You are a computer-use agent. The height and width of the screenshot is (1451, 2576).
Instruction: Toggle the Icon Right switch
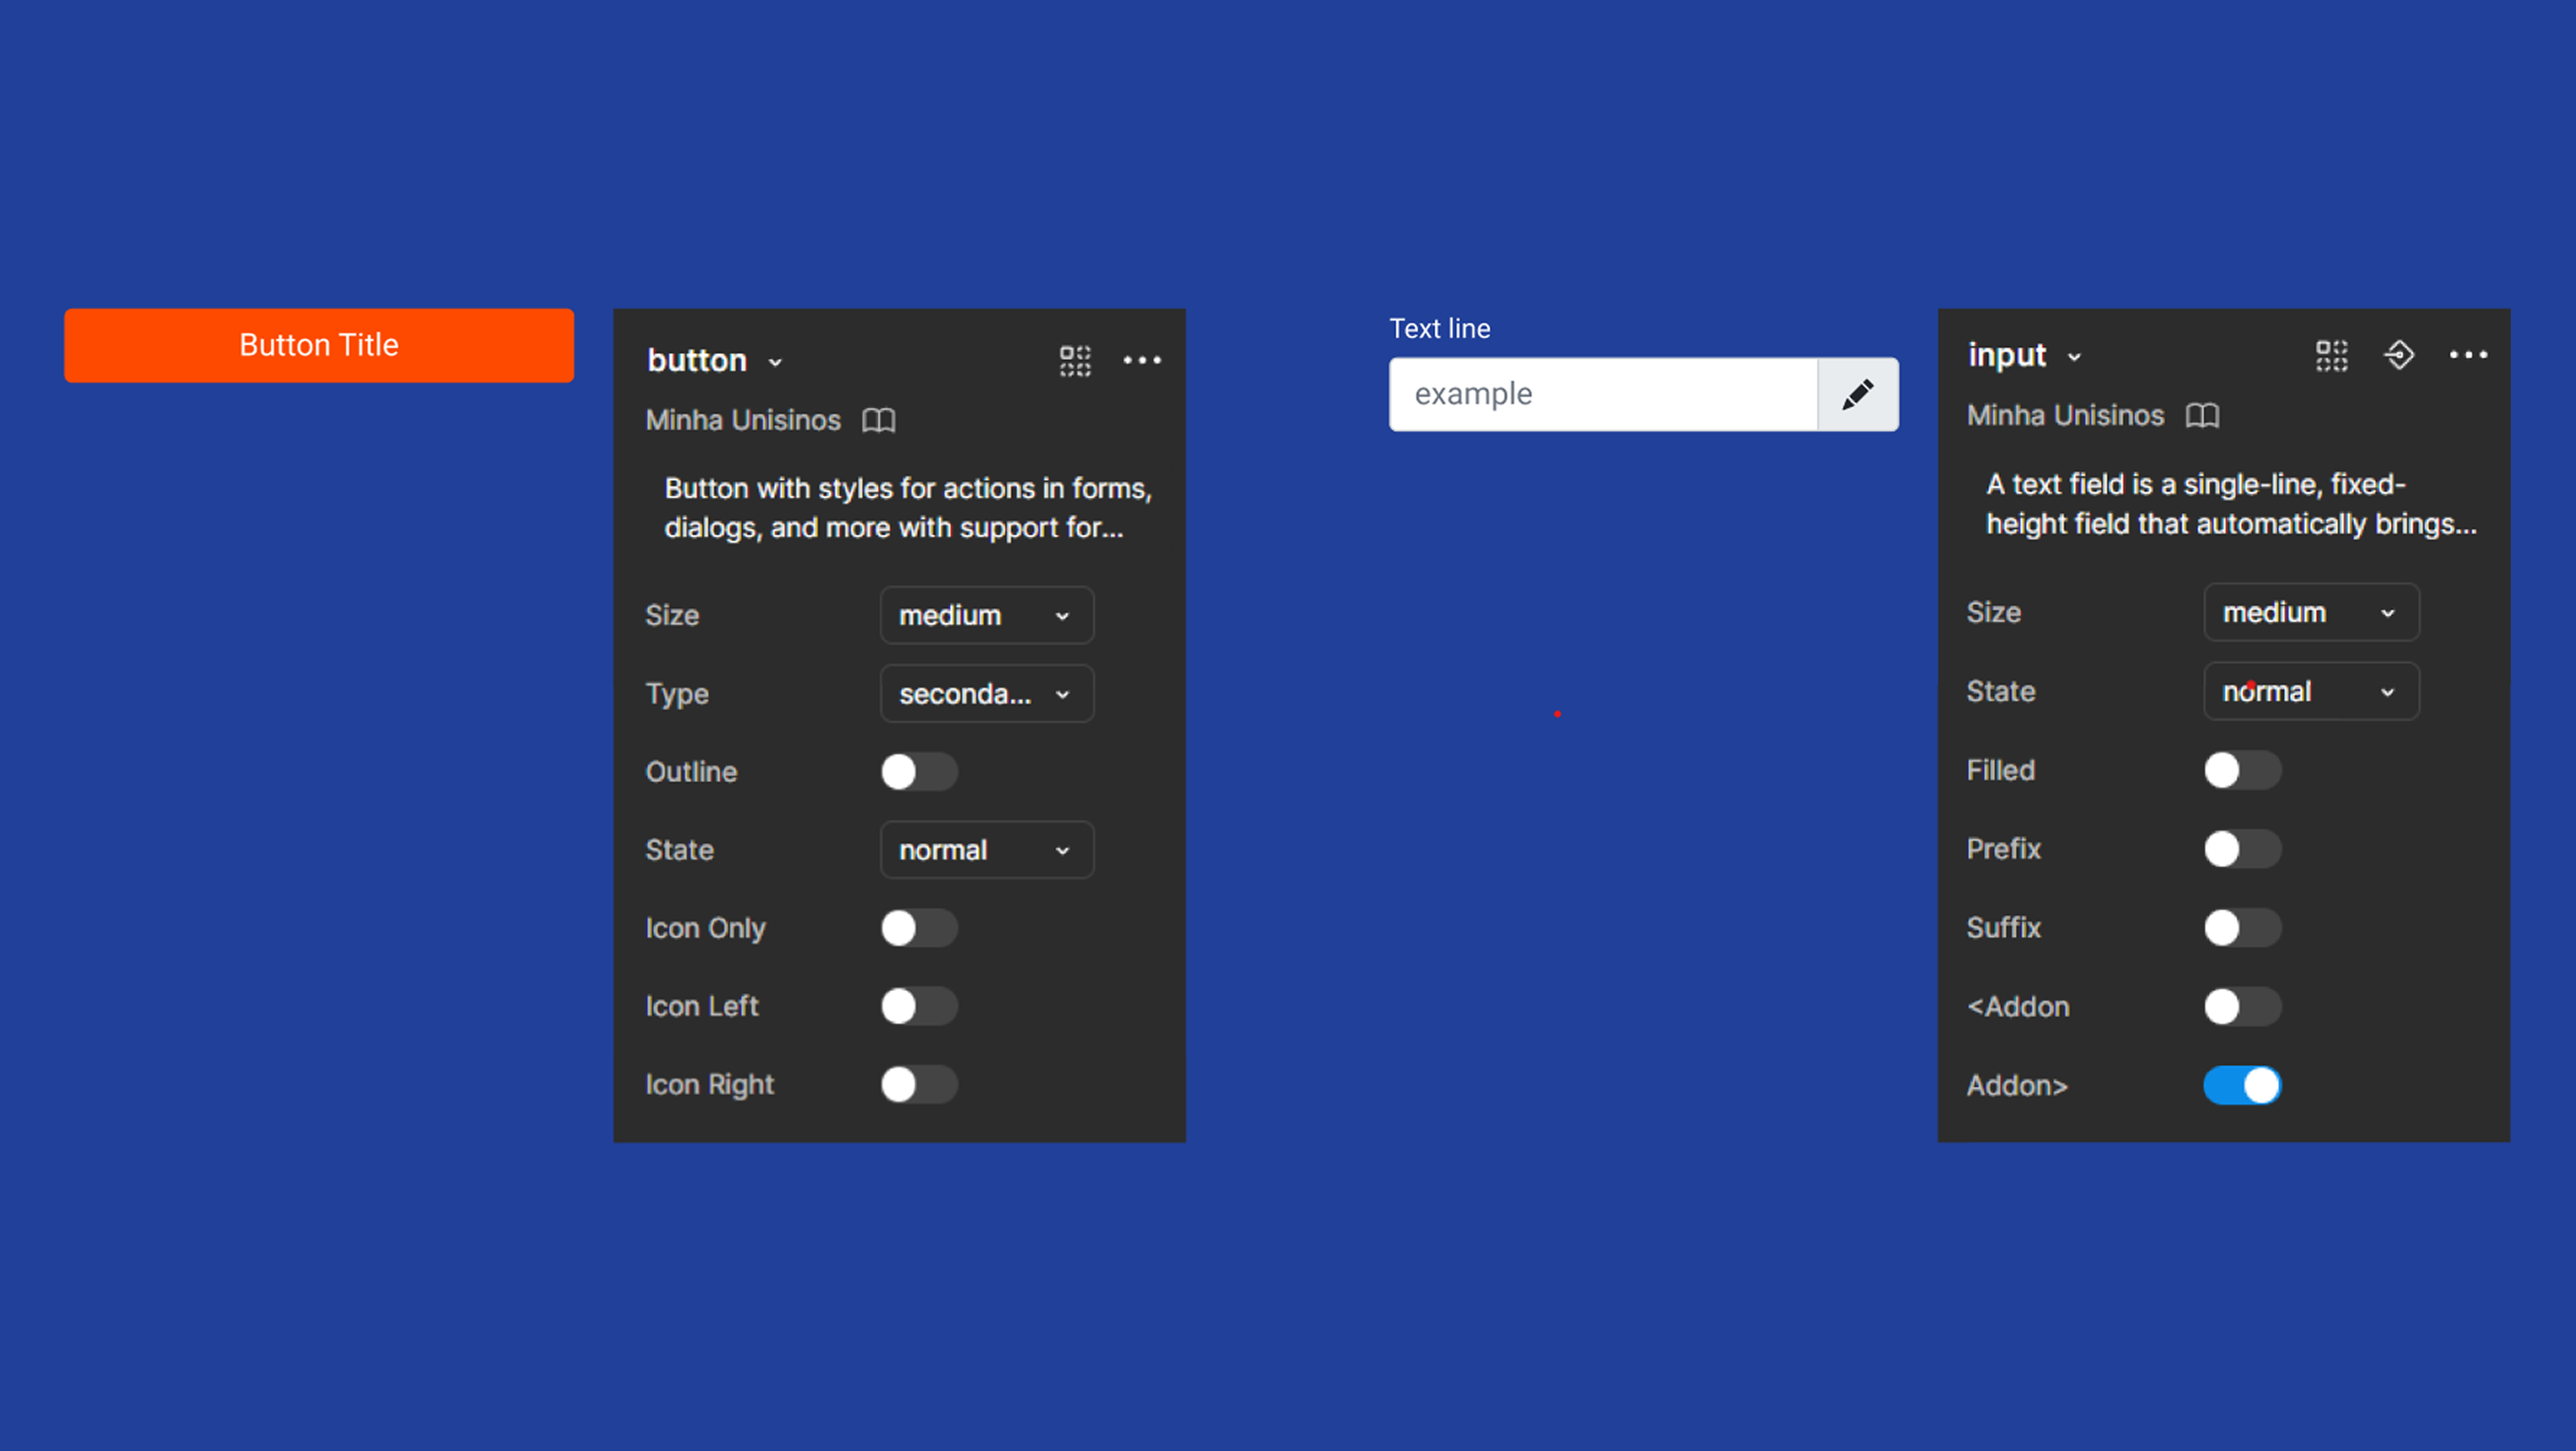pos(919,1084)
